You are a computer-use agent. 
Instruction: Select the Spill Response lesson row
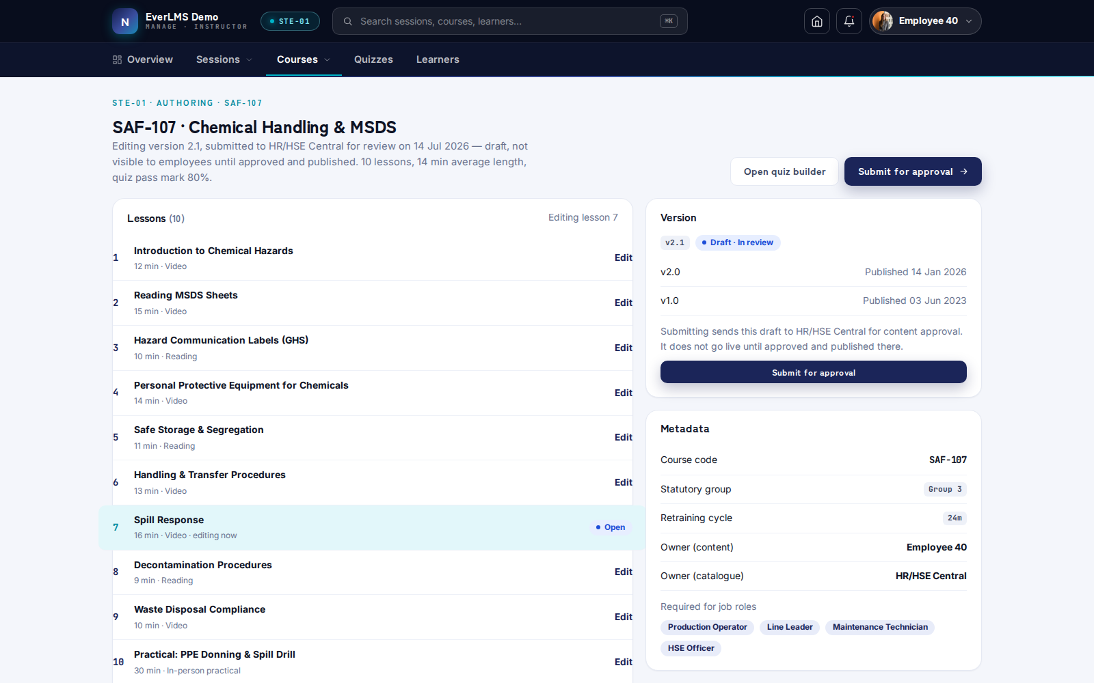pyautogui.click(x=372, y=527)
